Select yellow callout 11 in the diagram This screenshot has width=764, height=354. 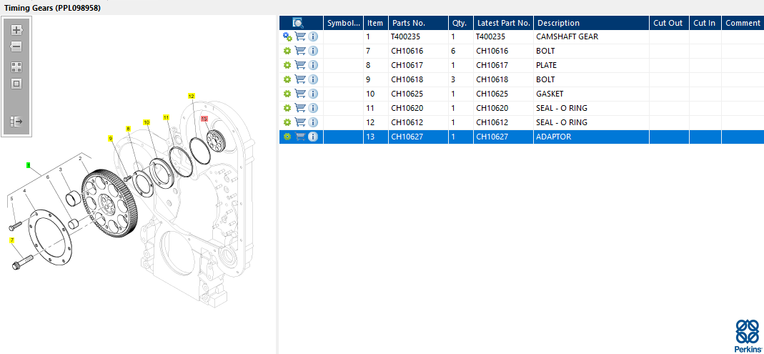[x=166, y=117]
